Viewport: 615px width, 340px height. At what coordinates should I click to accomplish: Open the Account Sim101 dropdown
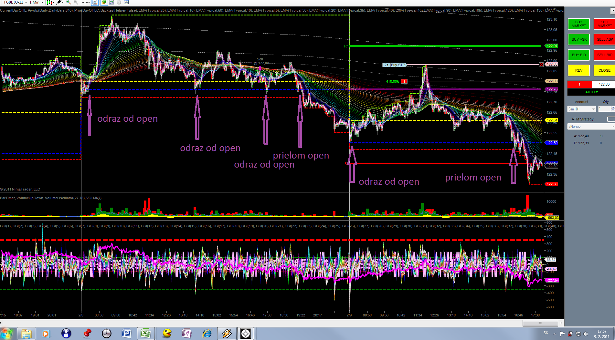pos(581,109)
